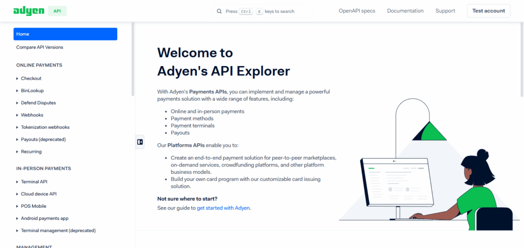Screen dimensions: 524x248
Task: Click the Online and in-person payments bullet
Action: click(208, 111)
